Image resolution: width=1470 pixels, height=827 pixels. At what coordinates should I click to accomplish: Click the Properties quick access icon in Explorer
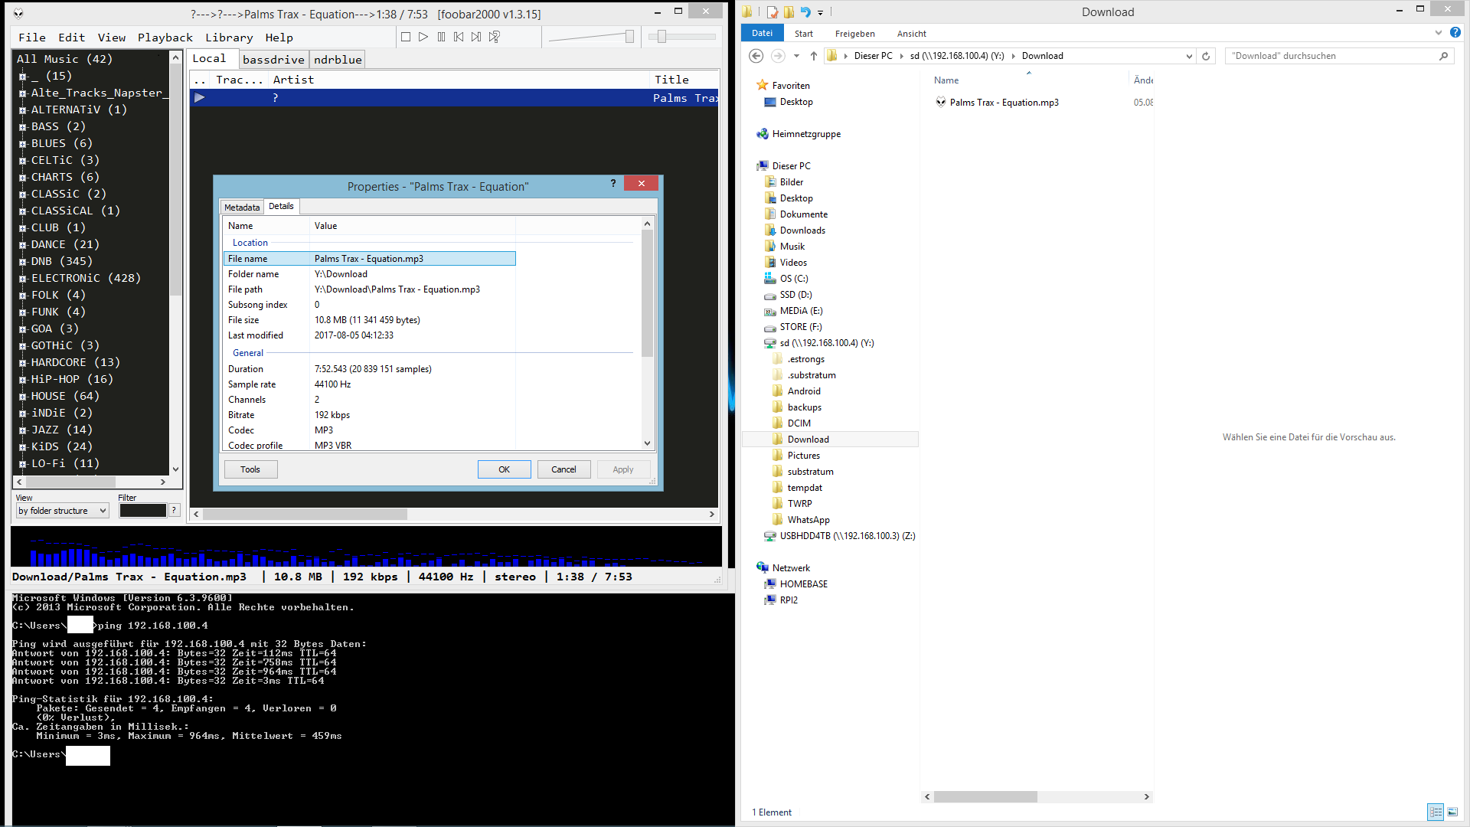tap(773, 12)
